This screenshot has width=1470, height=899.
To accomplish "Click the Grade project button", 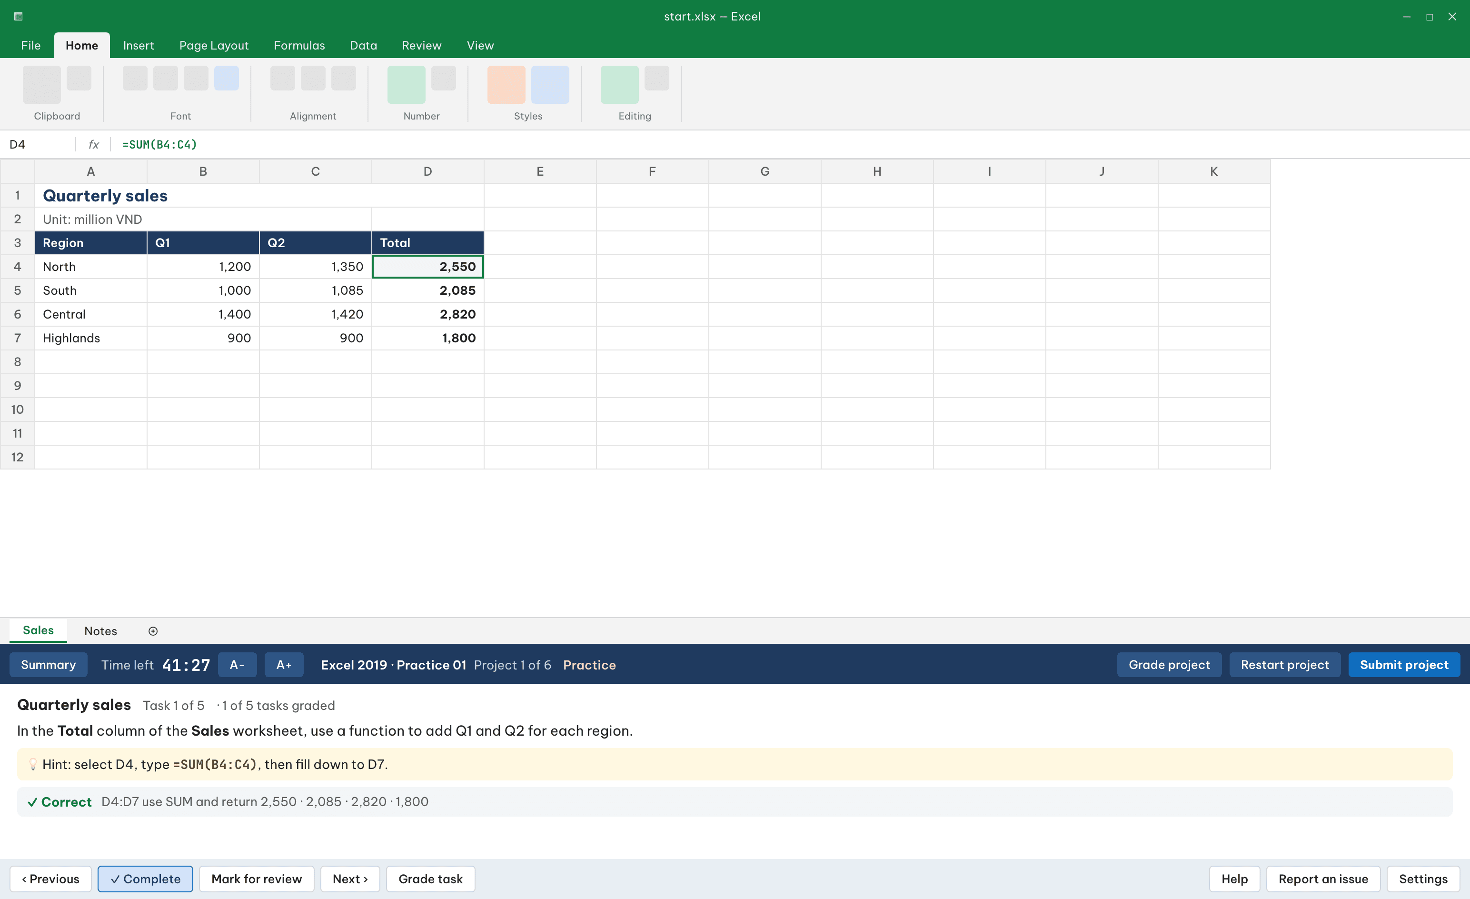I will (1169, 664).
